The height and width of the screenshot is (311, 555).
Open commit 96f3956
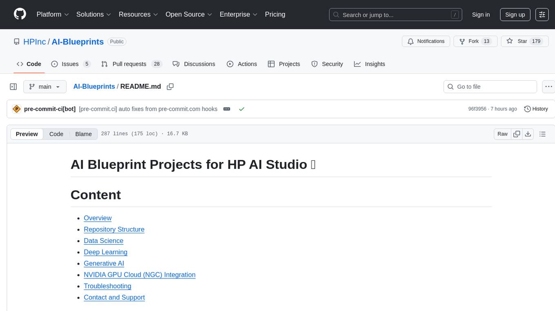477,109
